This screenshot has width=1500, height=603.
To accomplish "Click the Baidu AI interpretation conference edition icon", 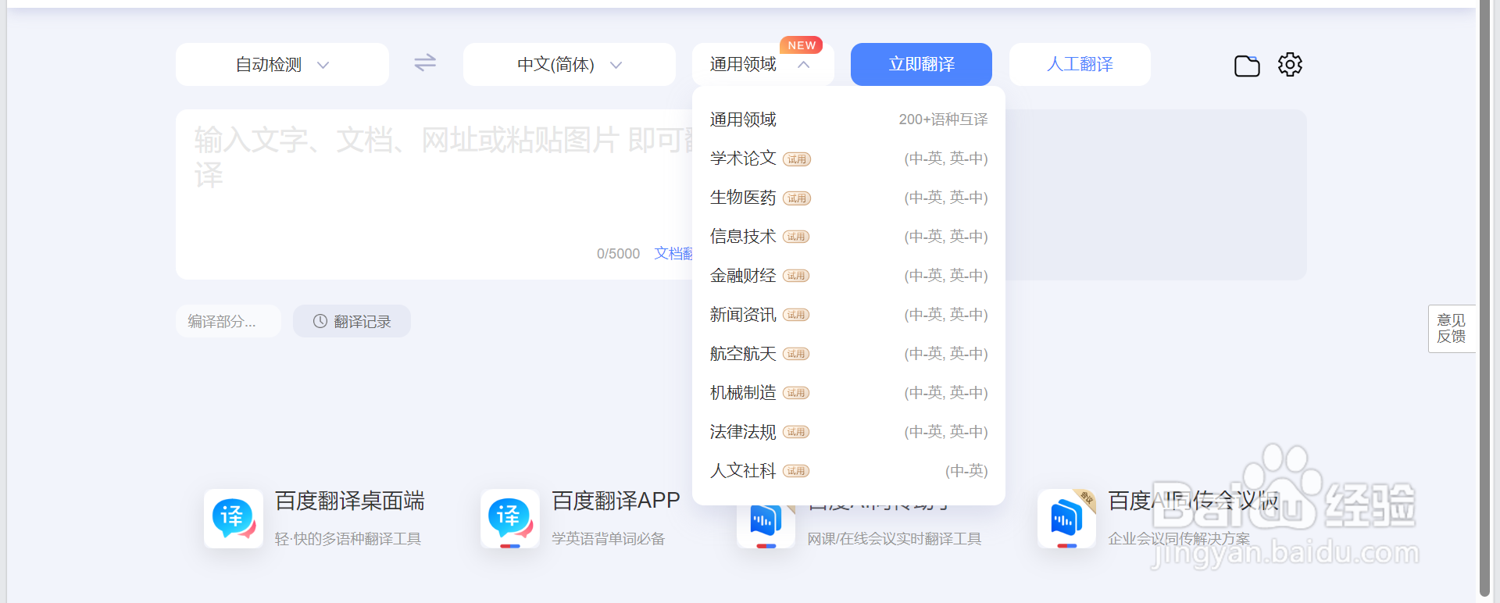I will coord(1067,519).
